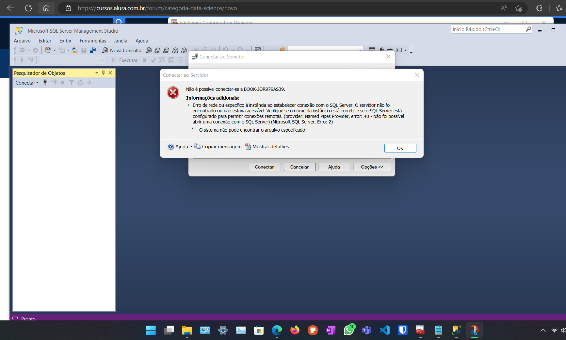Click Copiar mensagem in the error dialog
Image resolution: width=566 pixels, height=340 pixels.
(218, 147)
